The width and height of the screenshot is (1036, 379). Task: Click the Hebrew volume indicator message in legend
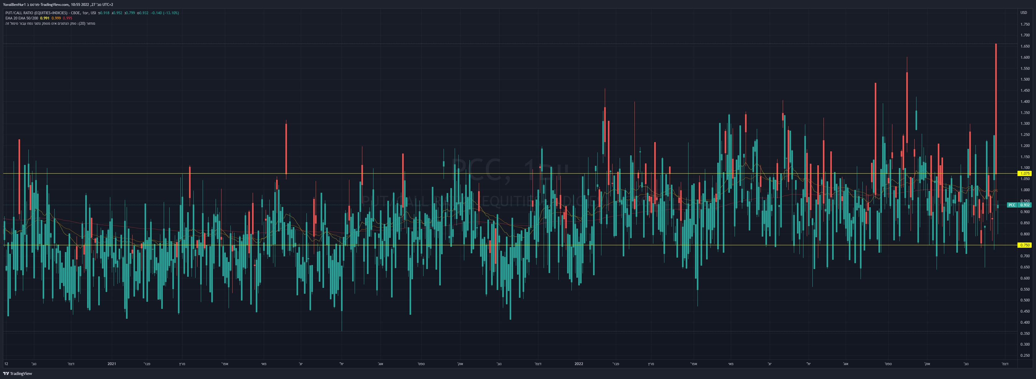point(50,23)
